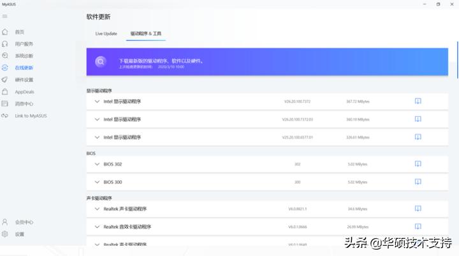
Task: Download BIOS 300 package
Action: point(418,182)
